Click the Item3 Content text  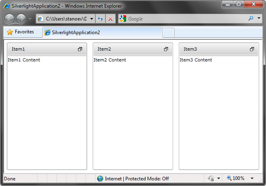(x=196, y=60)
